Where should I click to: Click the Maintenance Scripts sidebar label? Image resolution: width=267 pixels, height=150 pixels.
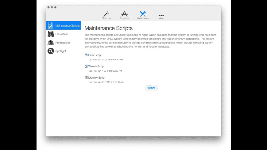click(68, 26)
